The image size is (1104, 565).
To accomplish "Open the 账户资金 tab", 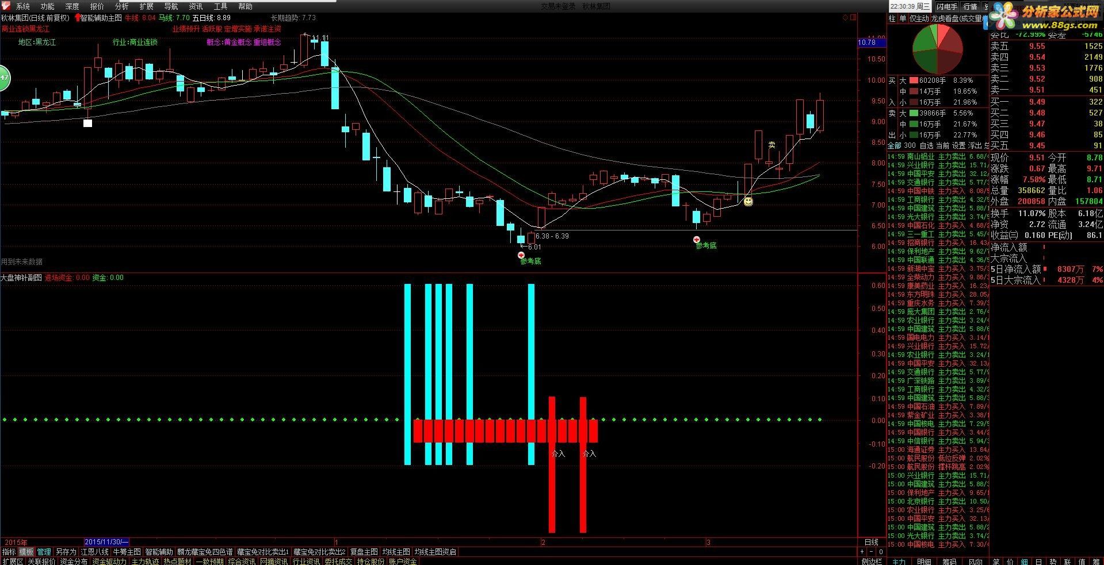I will tap(403, 561).
